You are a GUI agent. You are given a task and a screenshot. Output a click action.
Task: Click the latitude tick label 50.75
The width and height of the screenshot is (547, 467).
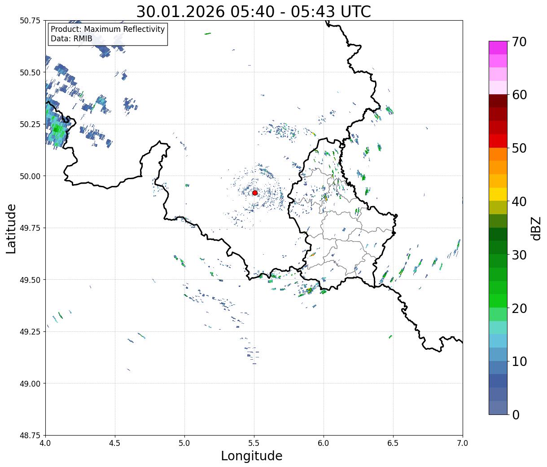coord(30,21)
